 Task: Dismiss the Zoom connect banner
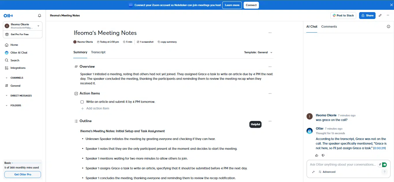[391, 5]
